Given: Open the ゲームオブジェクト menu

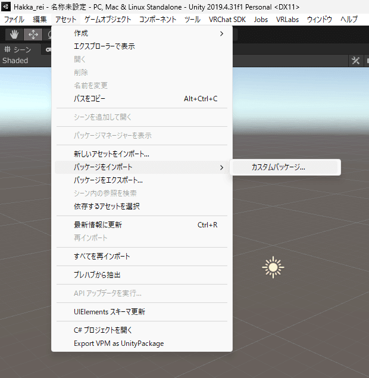Looking at the screenshot, I should [x=108, y=19].
